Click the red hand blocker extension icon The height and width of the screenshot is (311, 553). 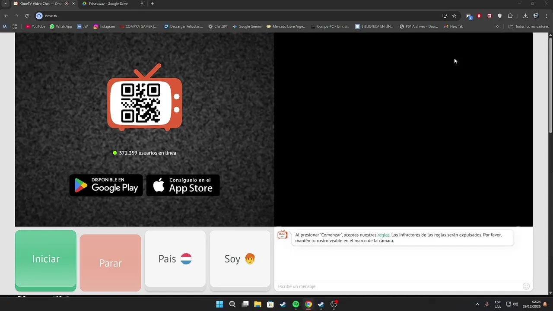(x=479, y=16)
